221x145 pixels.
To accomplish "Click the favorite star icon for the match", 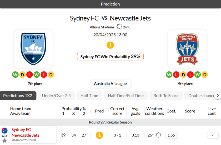I will tap(4, 141).
